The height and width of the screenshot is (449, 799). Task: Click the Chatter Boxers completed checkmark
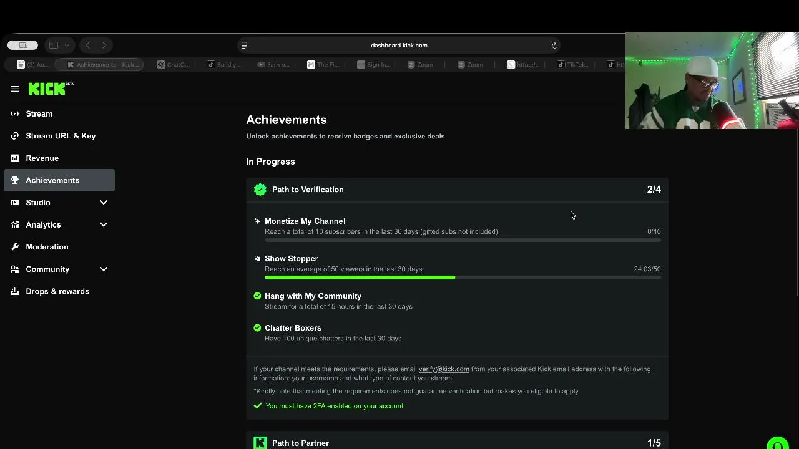(x=257, y=328)
